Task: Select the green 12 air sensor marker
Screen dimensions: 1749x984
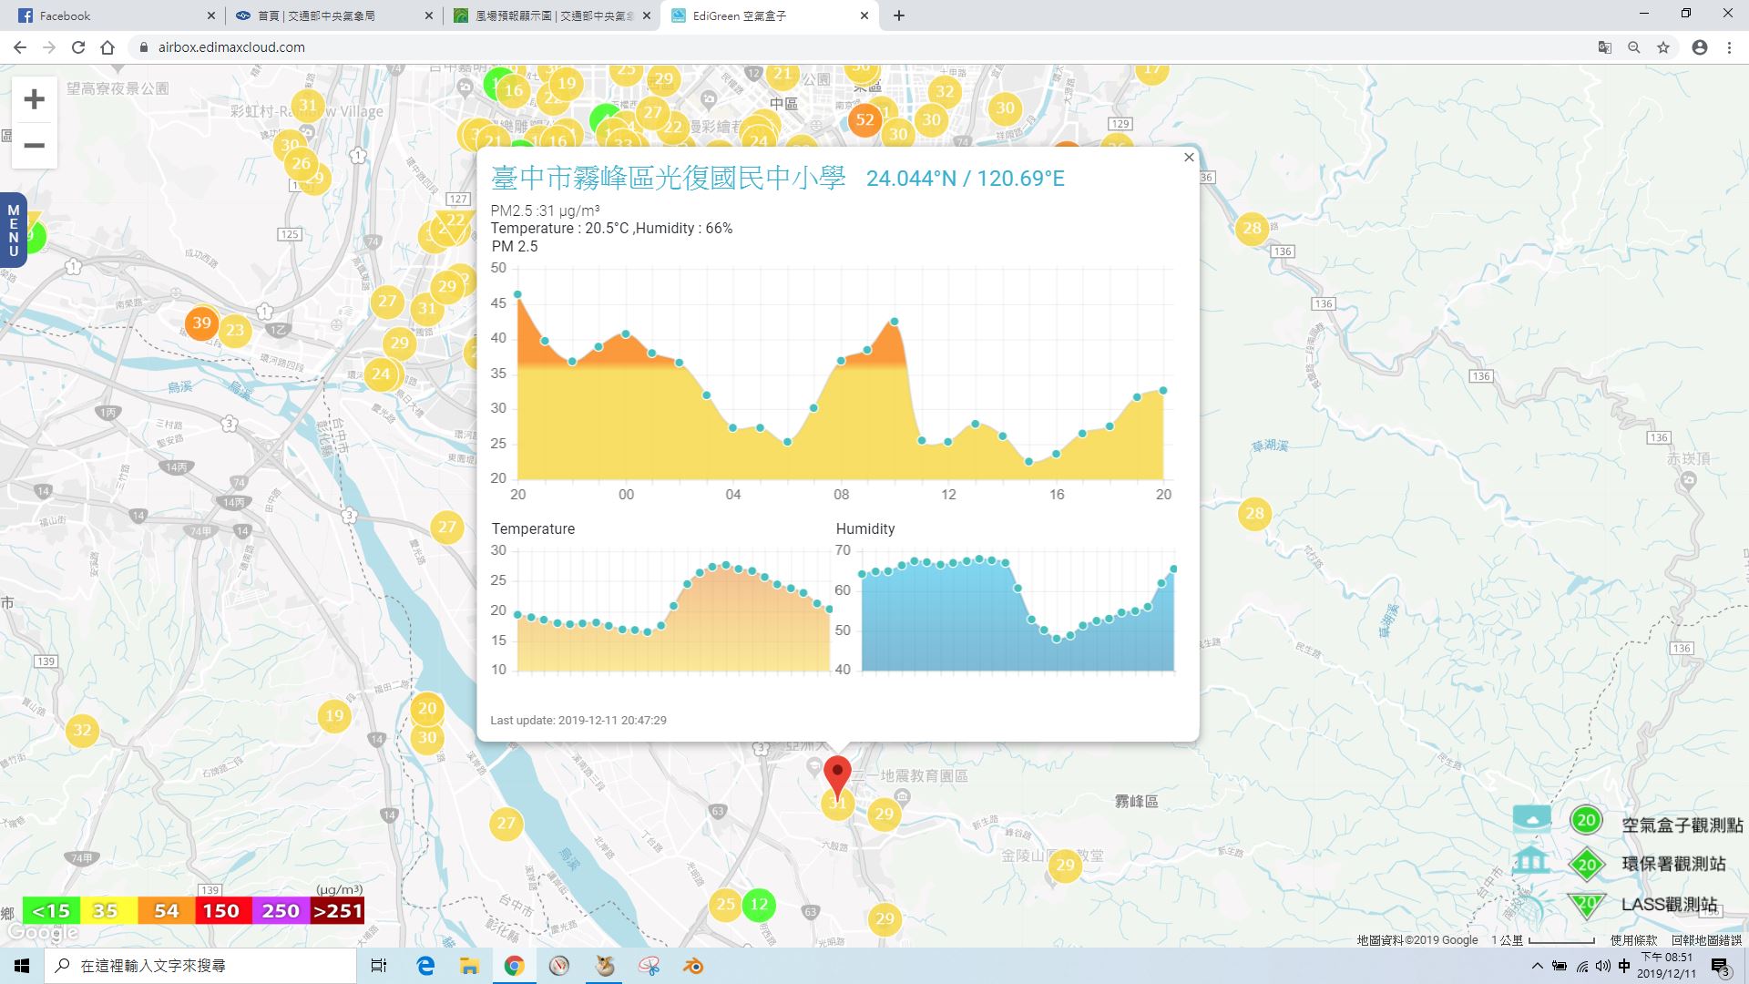Action: click(758, 905)
